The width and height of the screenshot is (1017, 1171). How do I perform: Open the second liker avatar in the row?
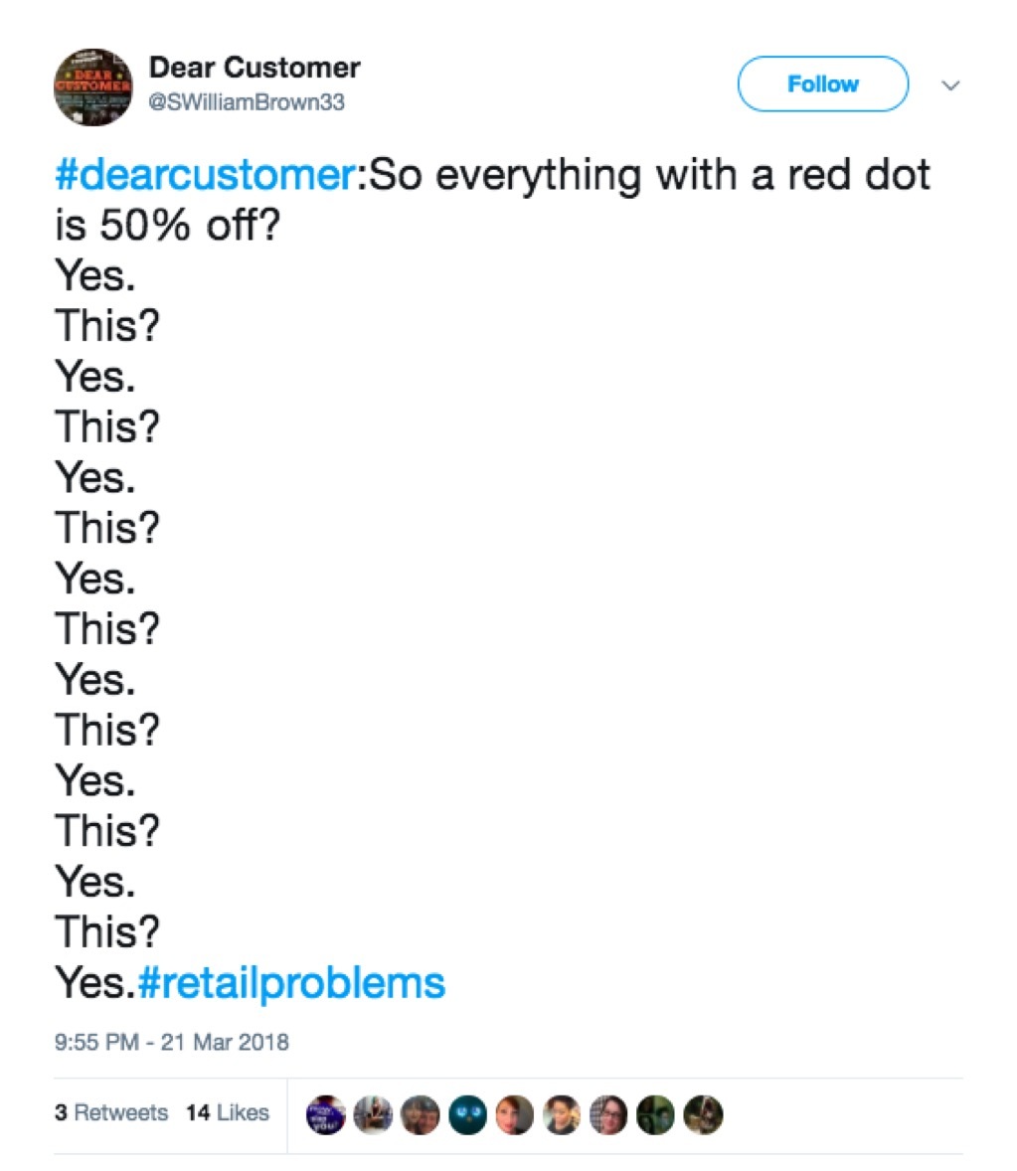pyautogui.click(x=373, y=1114)
